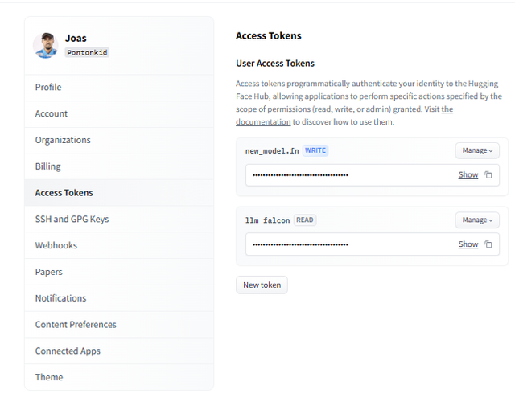Open Manage dropdown for new_model.fn
515x398 pixels.
tap(477, 150)
